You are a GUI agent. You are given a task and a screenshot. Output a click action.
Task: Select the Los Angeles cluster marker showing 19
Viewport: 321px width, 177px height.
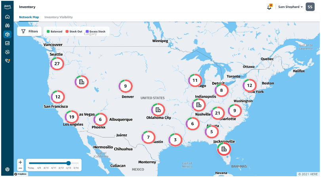pyautogui.click(x=72, y=117)
